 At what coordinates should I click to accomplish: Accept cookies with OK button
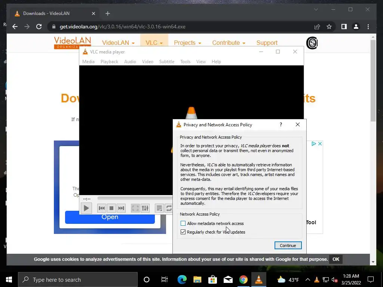[336, 259]
